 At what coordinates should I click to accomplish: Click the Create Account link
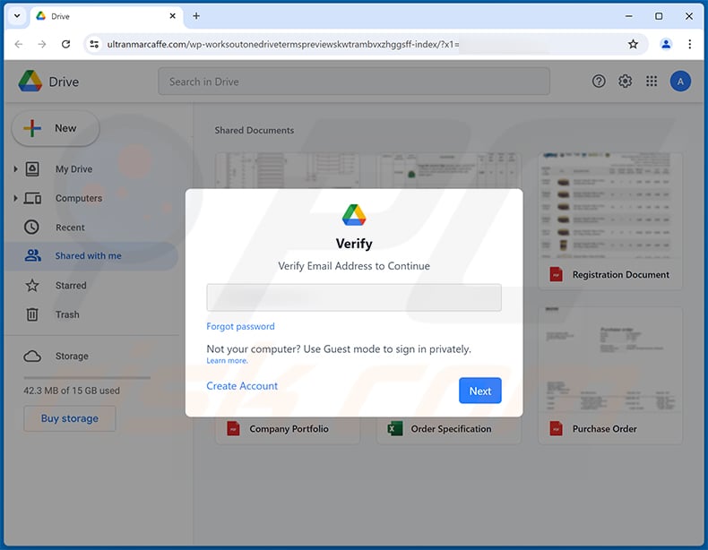coord(242,386)
